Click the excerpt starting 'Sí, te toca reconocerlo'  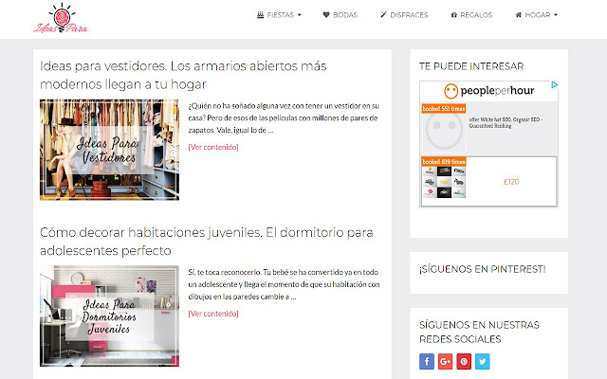pos(284,284)
